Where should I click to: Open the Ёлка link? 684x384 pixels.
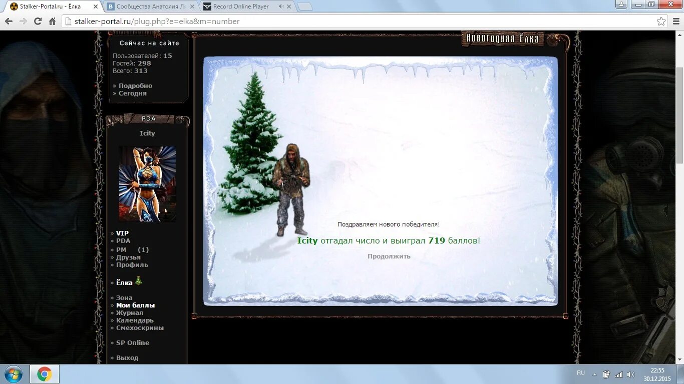click(124, 282)
